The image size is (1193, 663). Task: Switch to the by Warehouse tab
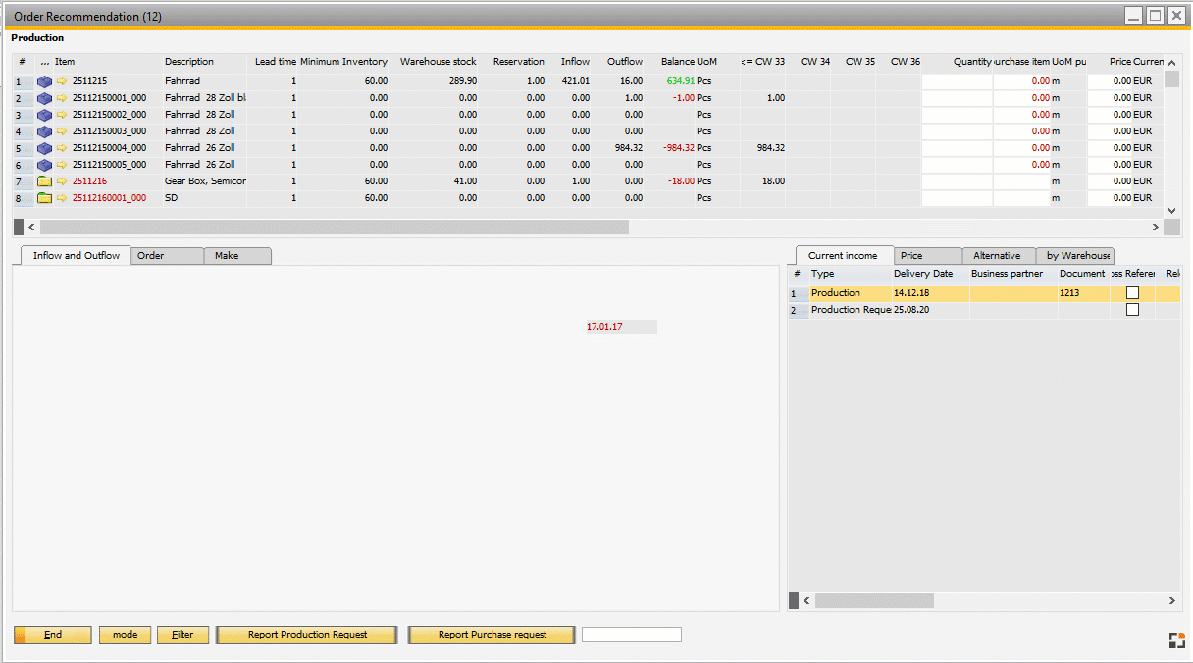pyautogui.click(x=1075, y=254)
